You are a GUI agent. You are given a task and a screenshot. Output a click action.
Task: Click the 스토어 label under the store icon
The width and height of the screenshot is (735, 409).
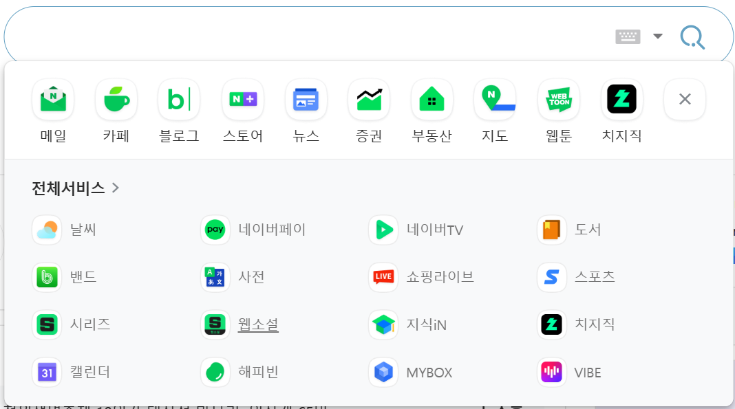(243, 136)
